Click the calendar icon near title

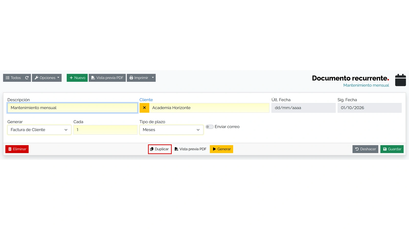click(x=400, y=80)
